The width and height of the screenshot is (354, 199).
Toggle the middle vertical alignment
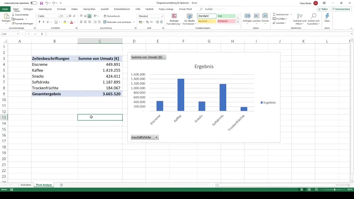click(85, 16)
